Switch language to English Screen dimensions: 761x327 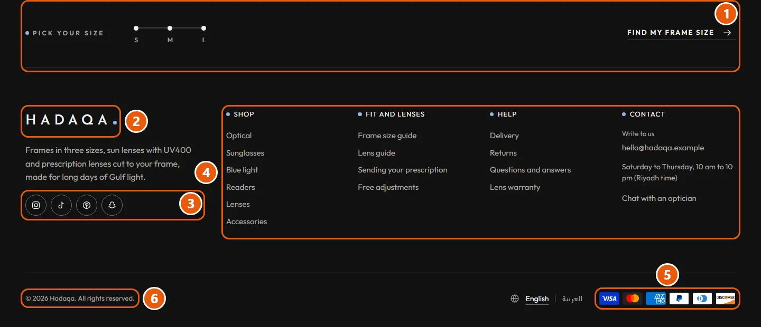point(537,299)
